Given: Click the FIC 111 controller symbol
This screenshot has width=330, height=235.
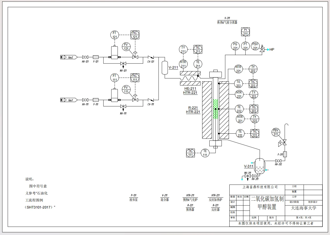Looking at the screenshot, I should (135, 78).
